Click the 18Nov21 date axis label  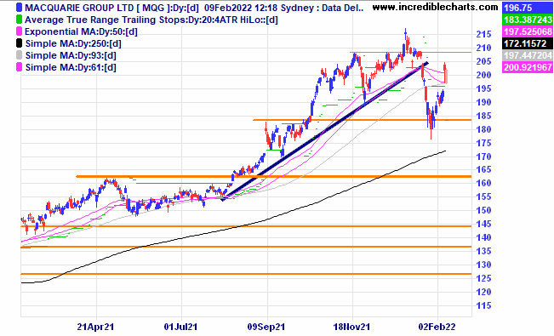coord(351,327)
